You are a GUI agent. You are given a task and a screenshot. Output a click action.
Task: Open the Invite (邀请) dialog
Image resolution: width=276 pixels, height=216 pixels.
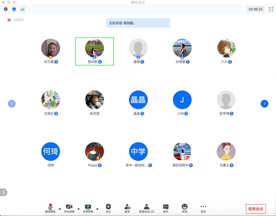(127, 208)
